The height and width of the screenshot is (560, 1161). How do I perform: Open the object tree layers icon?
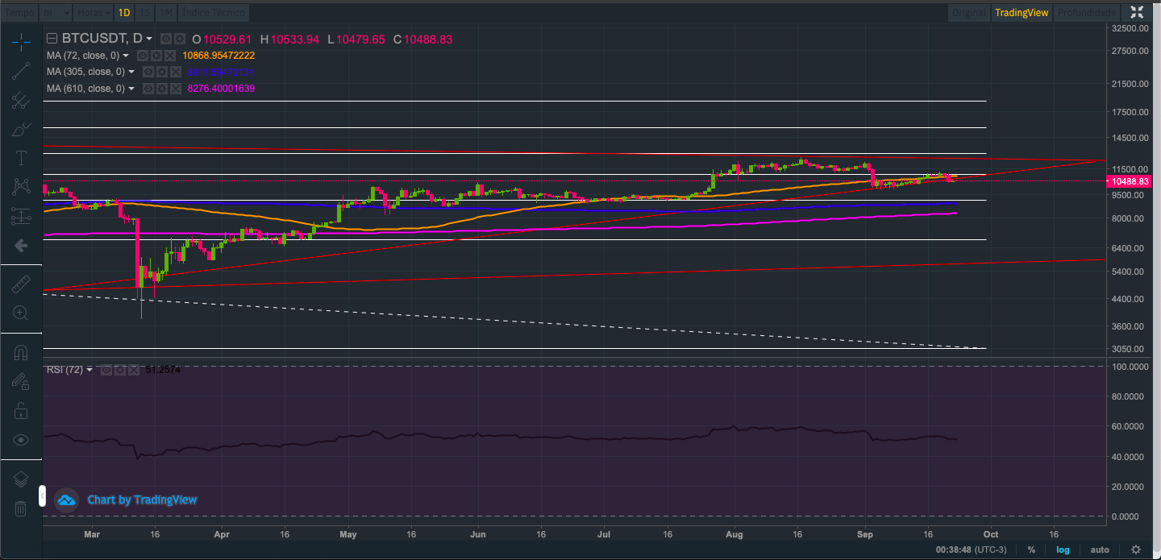(21, 479)
